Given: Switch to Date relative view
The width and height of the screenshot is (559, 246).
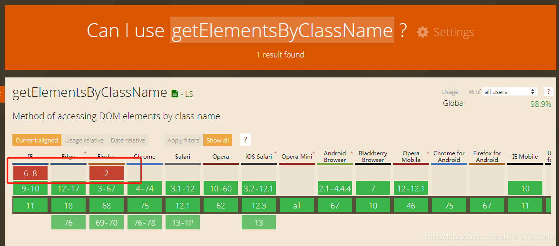Looking at the screenshot, I should tap(127, 140).
